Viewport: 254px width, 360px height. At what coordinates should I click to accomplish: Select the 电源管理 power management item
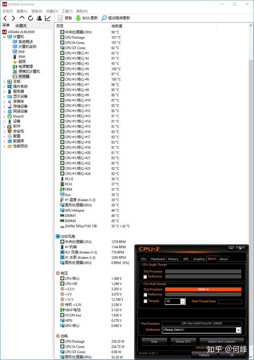23,67
